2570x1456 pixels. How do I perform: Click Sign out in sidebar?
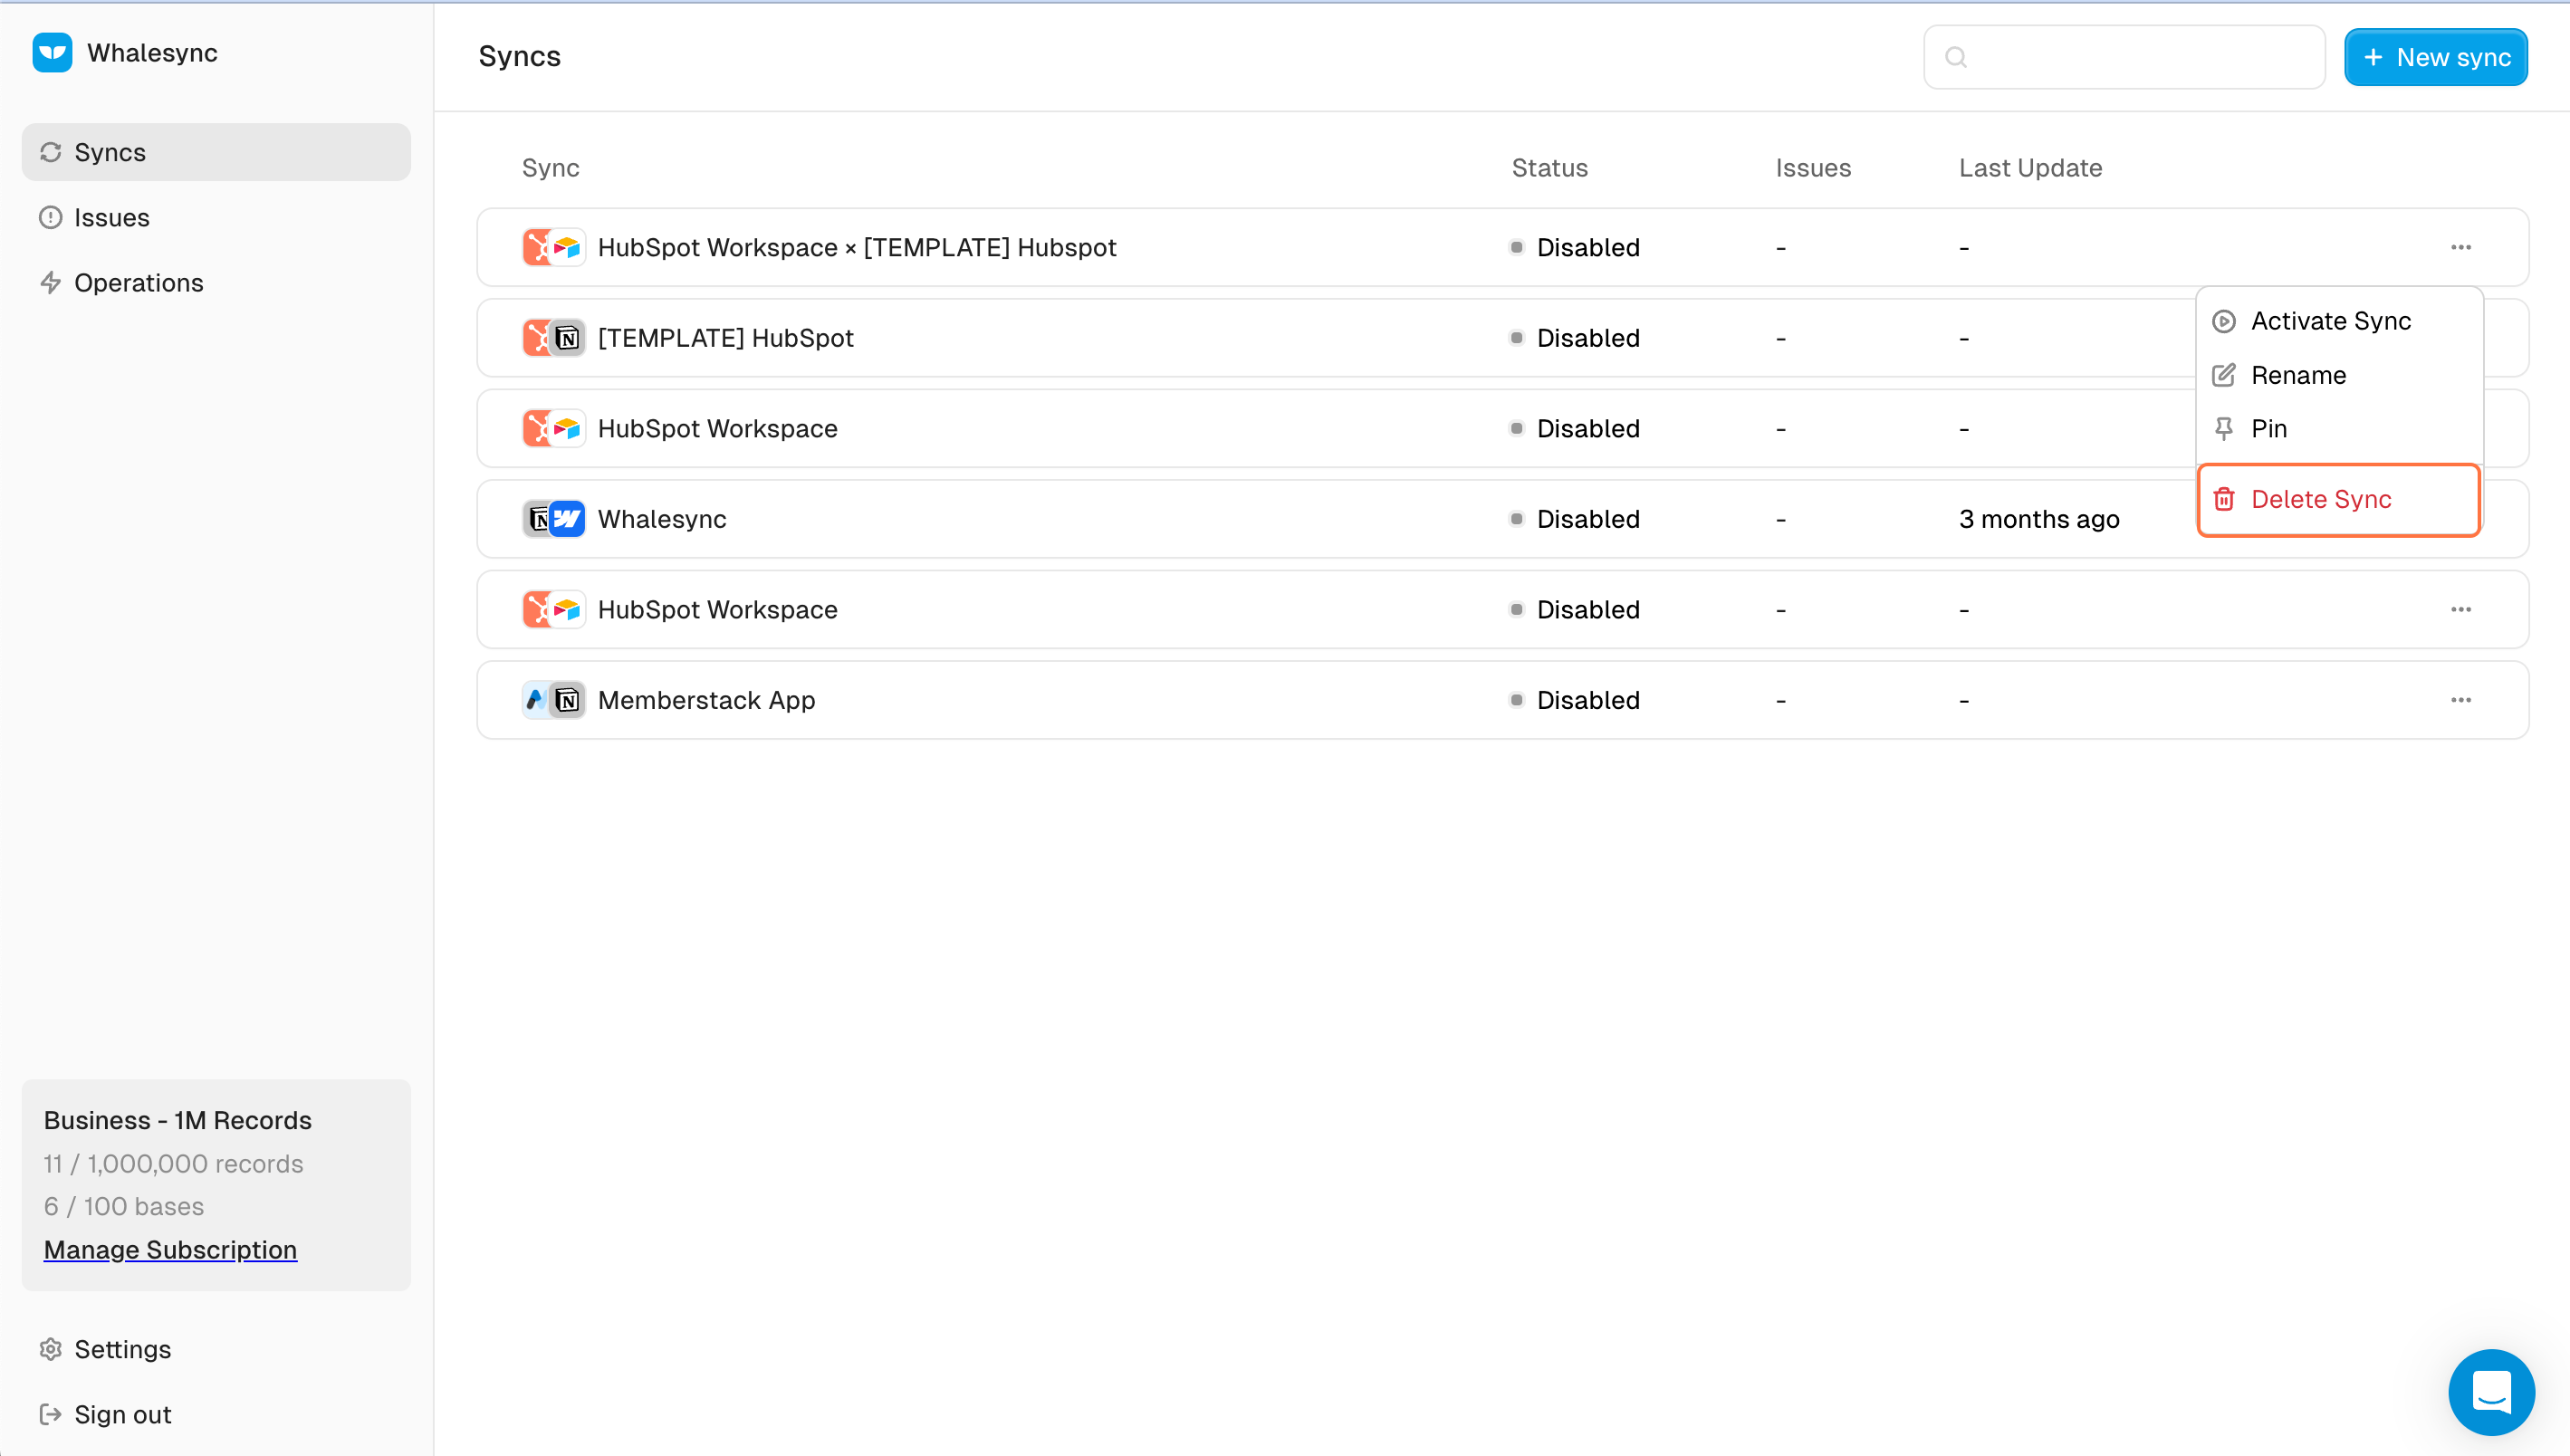click(x=122, y=1414)
